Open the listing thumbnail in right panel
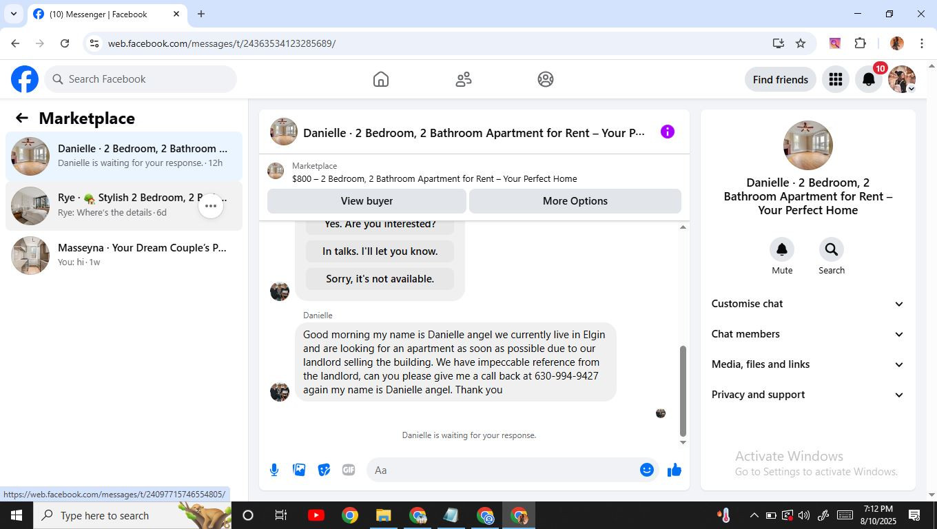Viewport: 937px width, 529px height. [x=808, y=145]
